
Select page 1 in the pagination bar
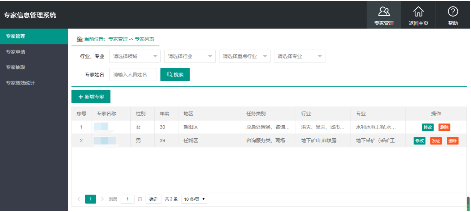pos(90,199)
